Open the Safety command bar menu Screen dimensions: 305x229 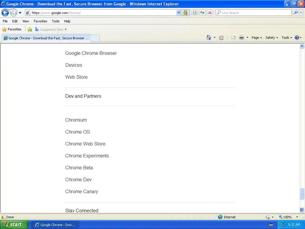tap(272, 38)
